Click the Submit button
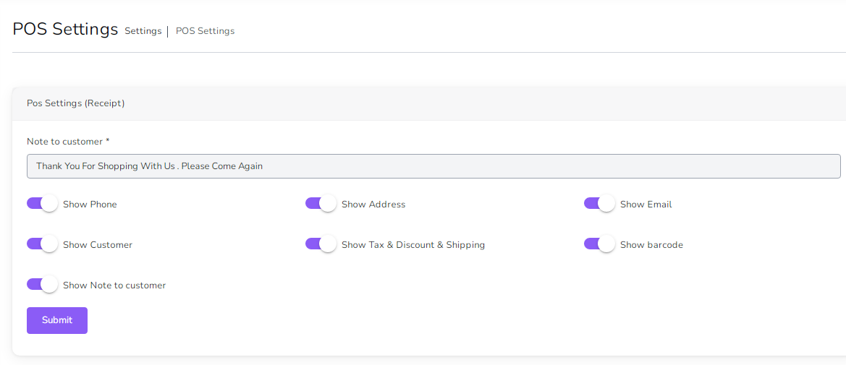 click(x=57, y=320)
